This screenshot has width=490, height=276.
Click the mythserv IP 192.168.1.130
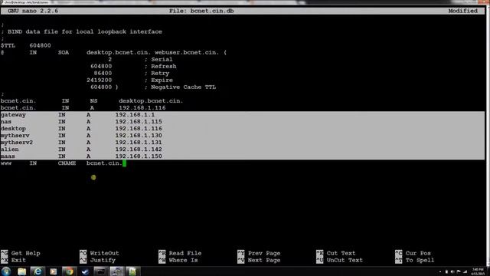click(x=139, y=136)
